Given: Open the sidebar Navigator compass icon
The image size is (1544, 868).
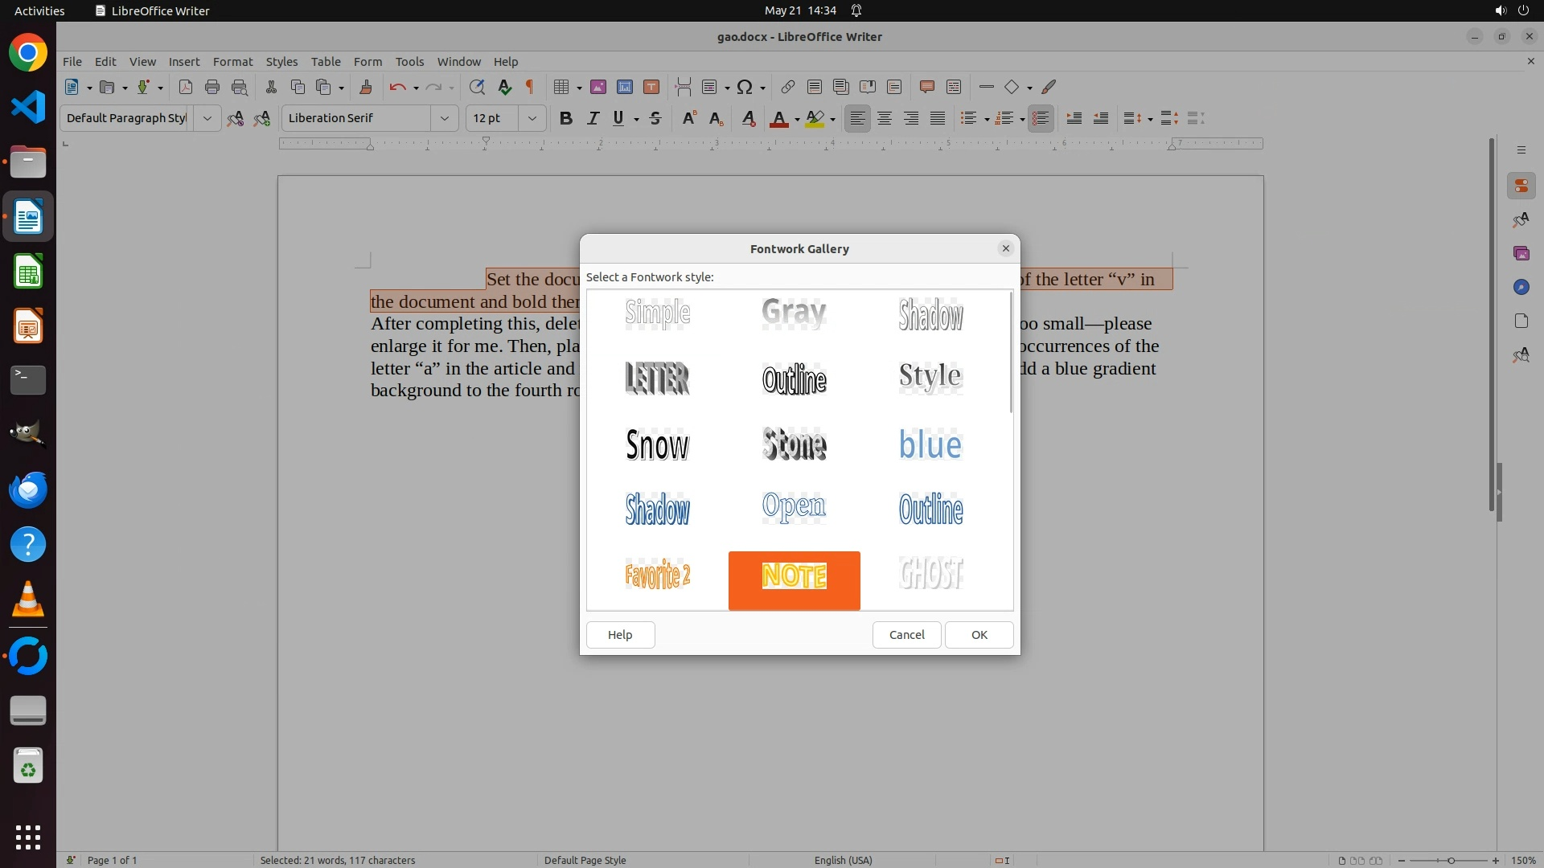Looking at the screenshot, I should 1521,287.
